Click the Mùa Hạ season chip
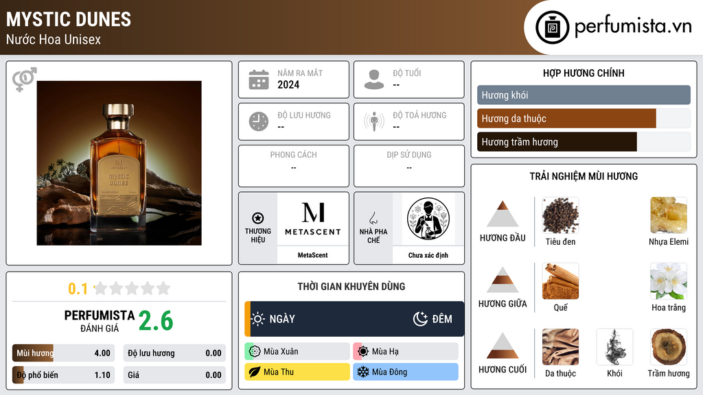 pyautogui.click(x=406, y=352)
